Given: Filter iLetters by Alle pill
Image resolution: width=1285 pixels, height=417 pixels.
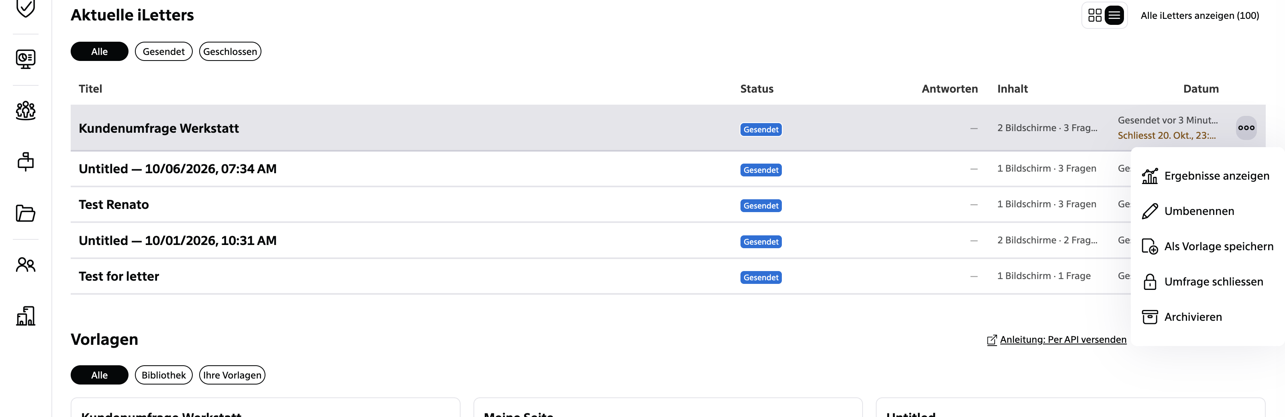Looking at the screenshot, I should coord(99,51).
